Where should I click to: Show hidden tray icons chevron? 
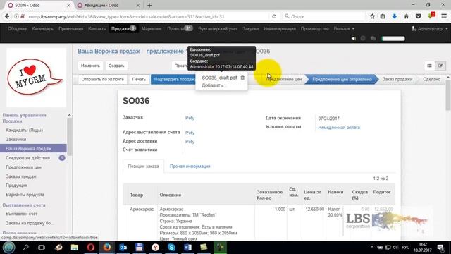[372, 248]
